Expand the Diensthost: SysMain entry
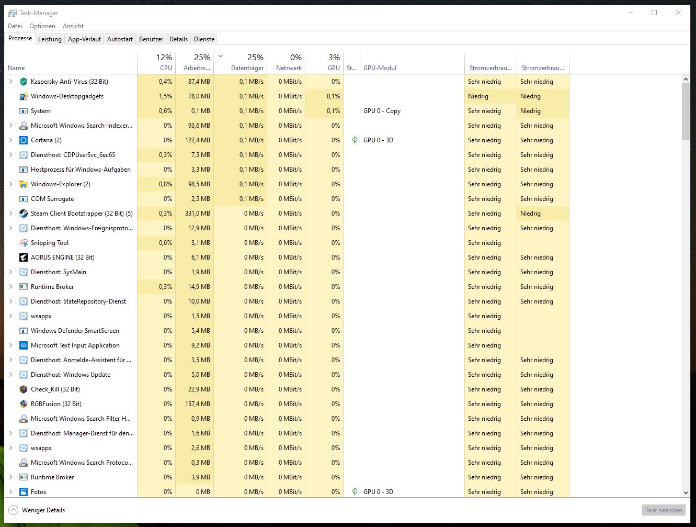This screenshot has height=527, width=696. pos(10,272)
